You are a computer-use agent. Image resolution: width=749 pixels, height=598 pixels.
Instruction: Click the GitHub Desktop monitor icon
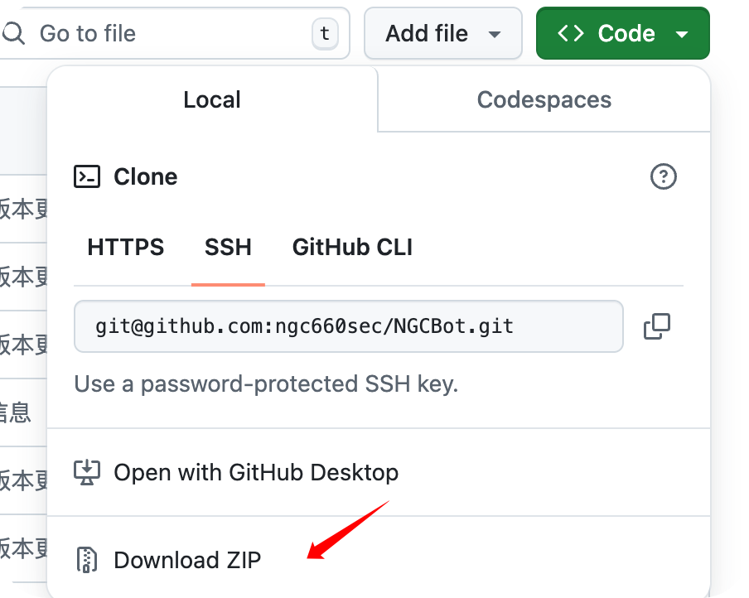click(87, 472)
